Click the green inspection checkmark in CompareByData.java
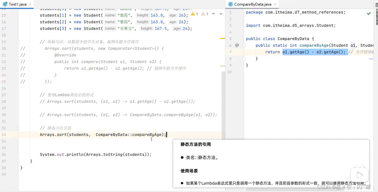This screenshot has height=192, width=378. pyautogui.click(x=369, y=14)
